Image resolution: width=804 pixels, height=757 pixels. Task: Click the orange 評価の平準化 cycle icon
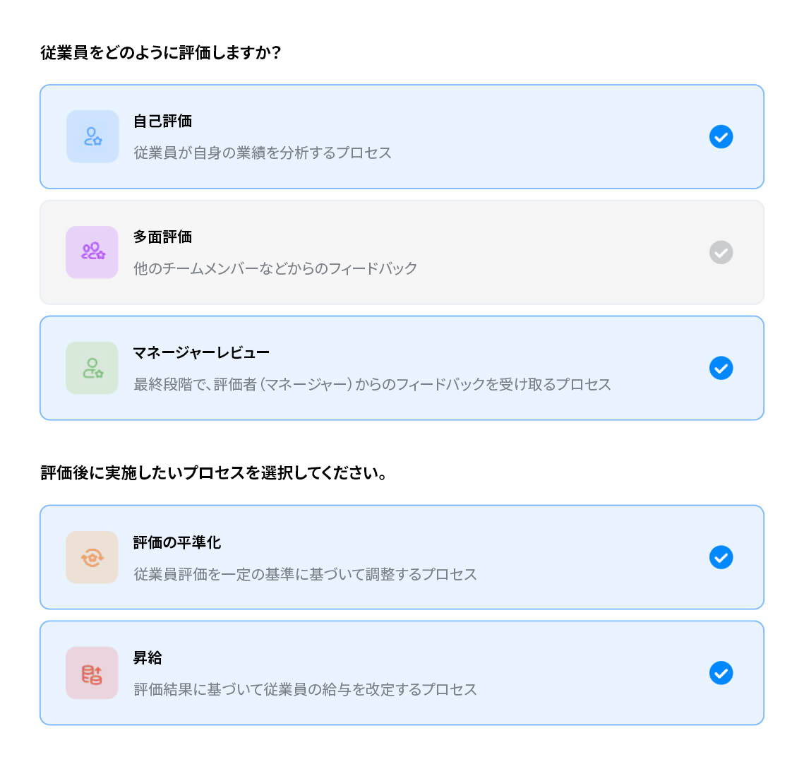click(92, 557)
